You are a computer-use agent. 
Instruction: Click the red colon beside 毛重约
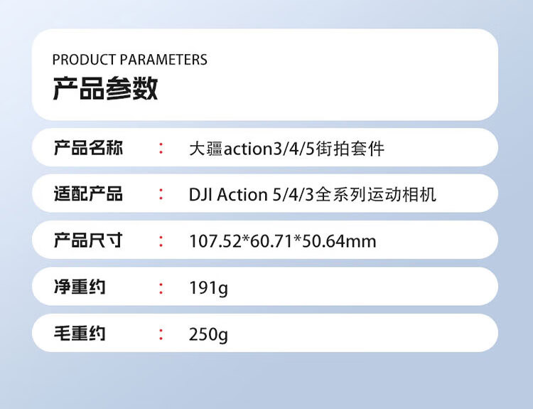(x=161, y=334)
